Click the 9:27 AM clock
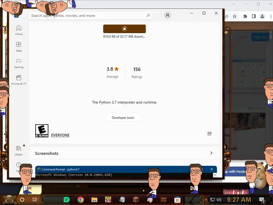Viewport: 273px width, 205px height. [x=239, y=199]
